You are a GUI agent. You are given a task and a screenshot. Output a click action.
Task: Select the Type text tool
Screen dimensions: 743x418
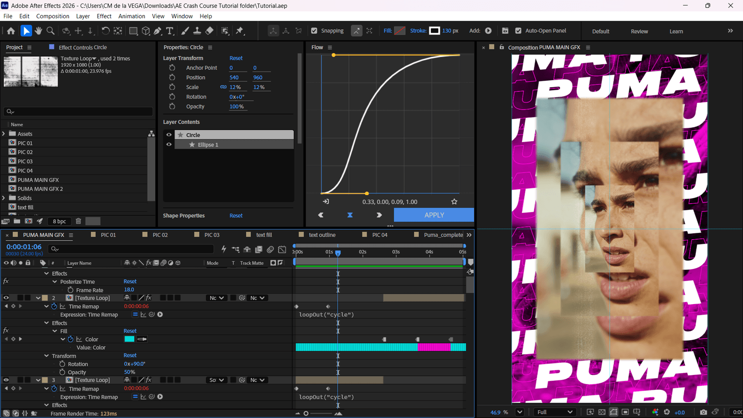(x=170, y=31)
